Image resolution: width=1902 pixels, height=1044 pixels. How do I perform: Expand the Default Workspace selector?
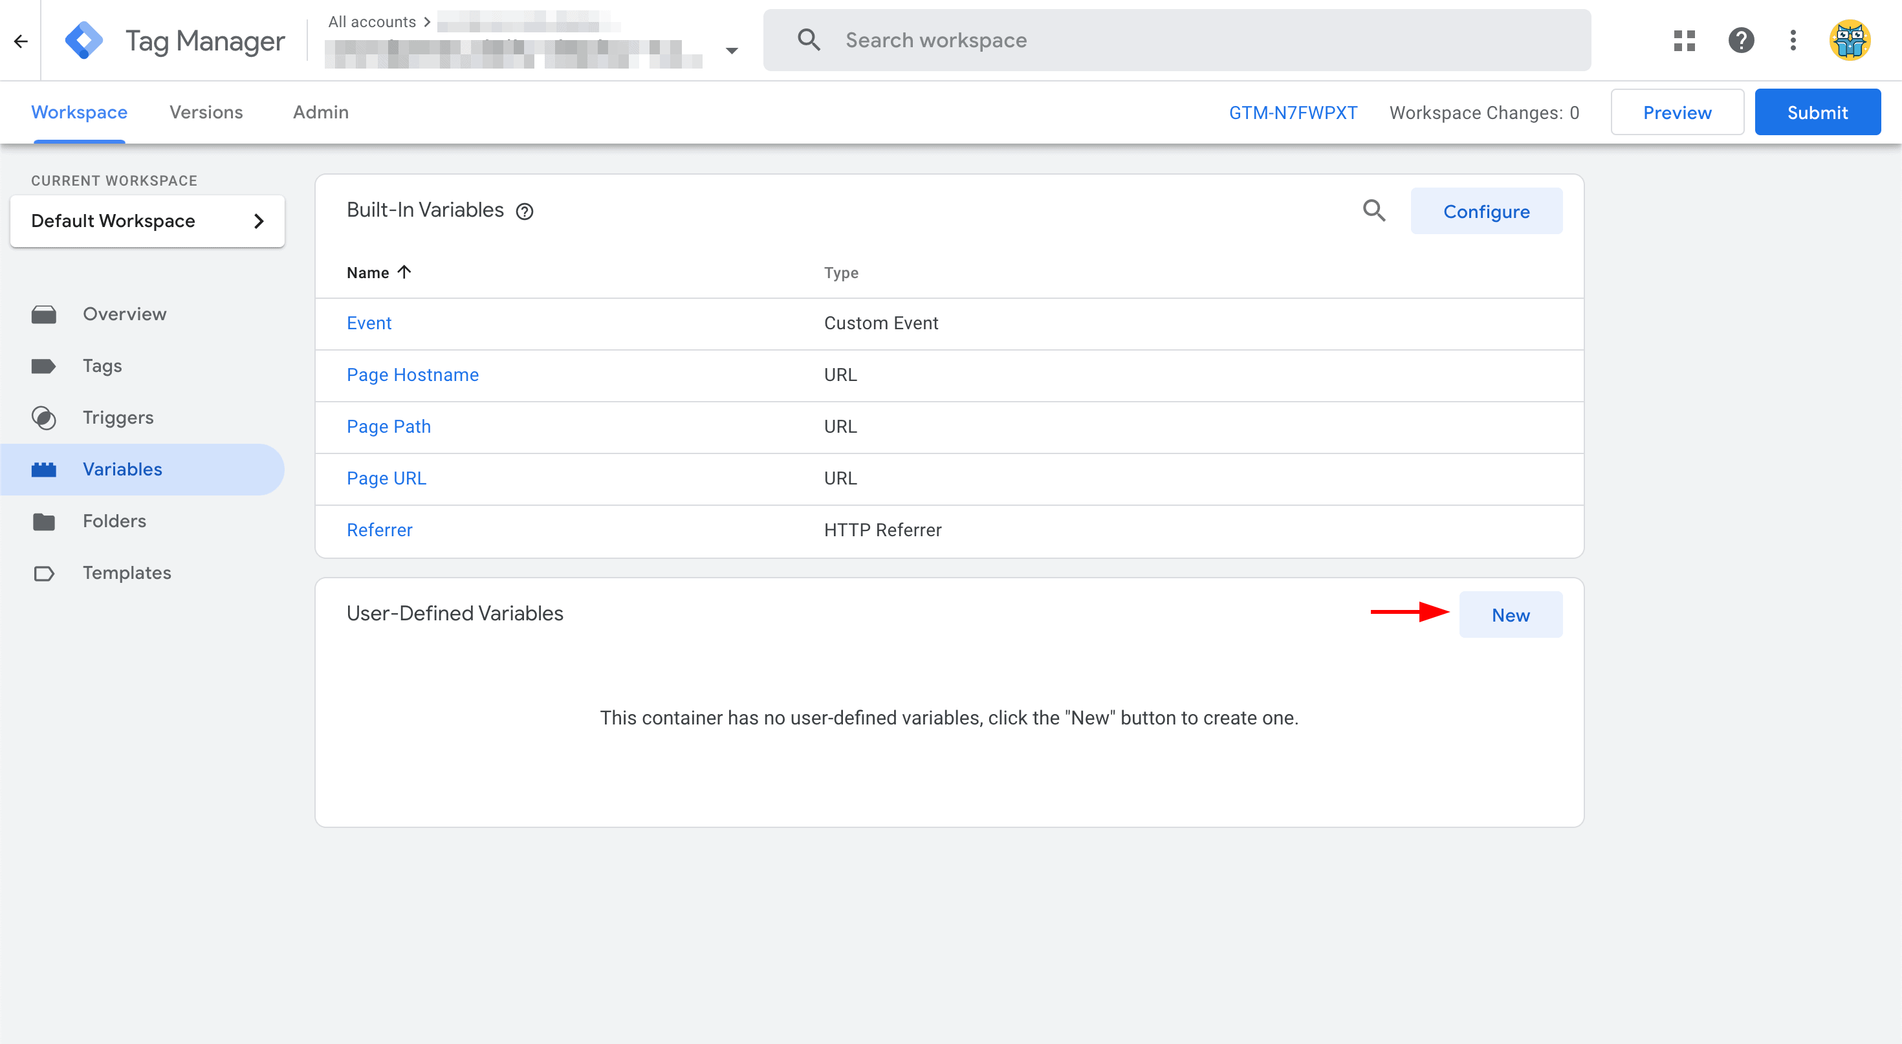[147, 221]
